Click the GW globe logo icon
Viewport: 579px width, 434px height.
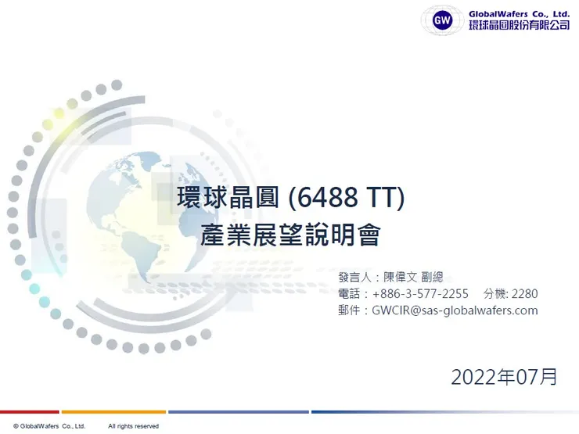442,20
